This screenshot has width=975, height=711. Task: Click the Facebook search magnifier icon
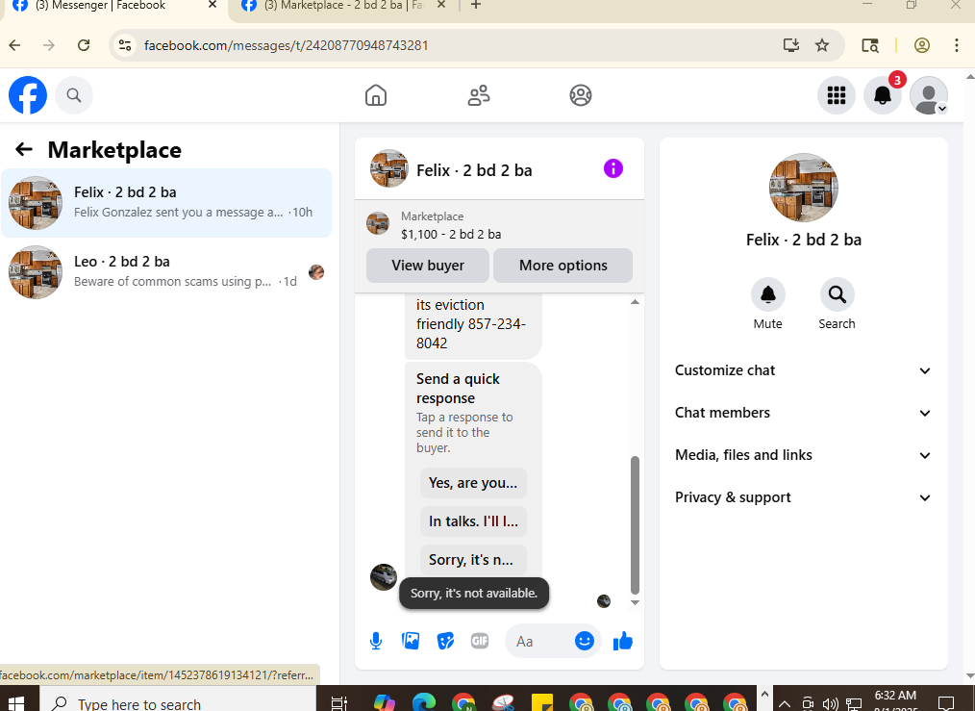[x=74, y=95]
